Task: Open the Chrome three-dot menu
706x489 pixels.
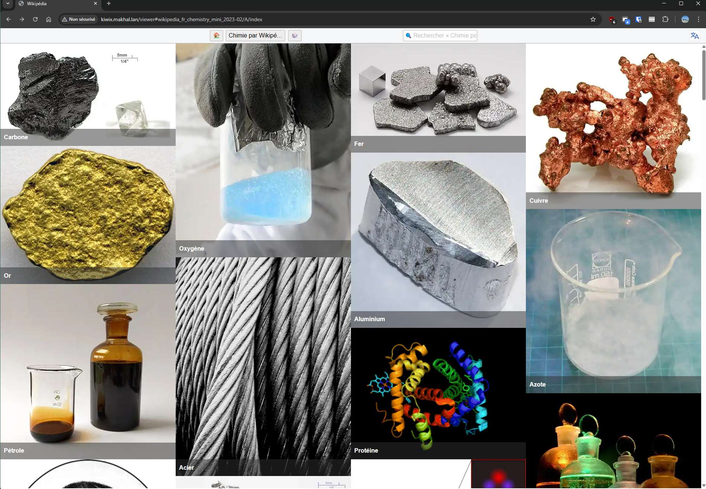Action: point(698,19)
